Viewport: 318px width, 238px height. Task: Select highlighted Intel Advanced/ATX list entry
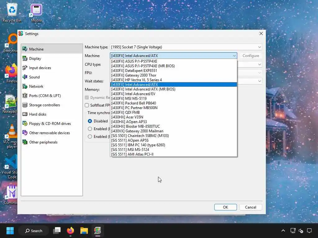(x=173, y=84)
